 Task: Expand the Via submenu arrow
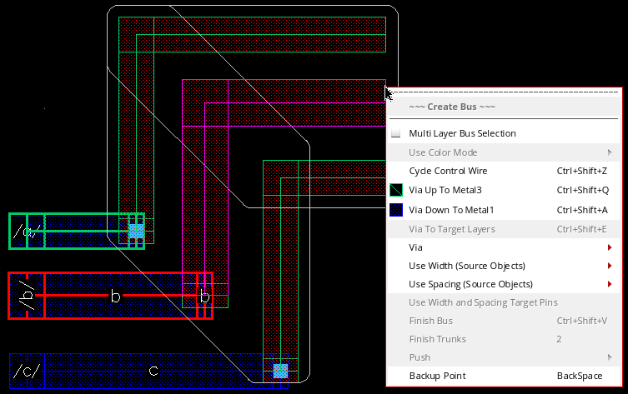[610, 247]
